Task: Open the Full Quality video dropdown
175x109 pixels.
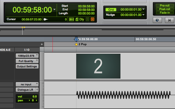Action: tap(27, 61)
